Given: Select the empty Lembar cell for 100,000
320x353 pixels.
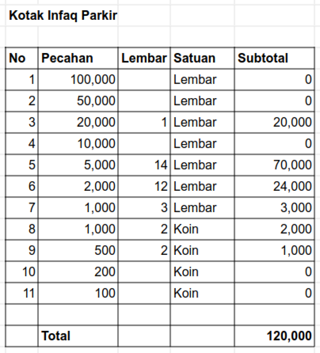Looking at the screenshot, I should 144,80.
